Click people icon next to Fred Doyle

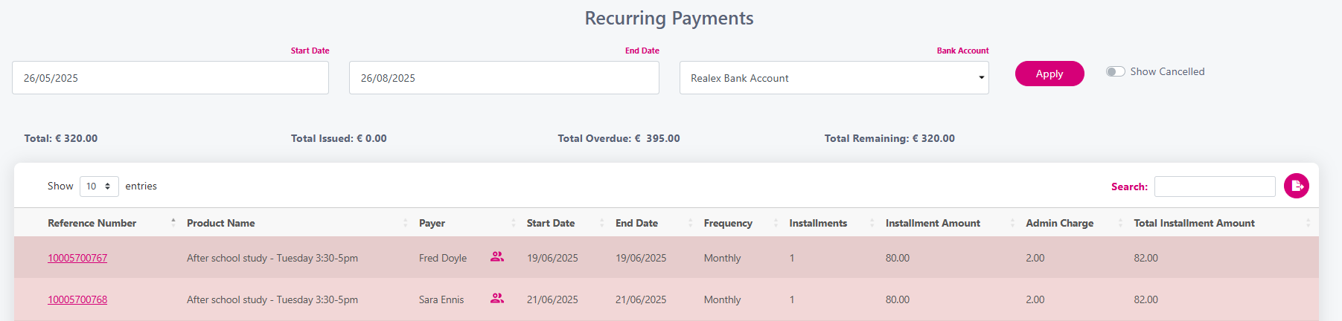click(497, 257)
